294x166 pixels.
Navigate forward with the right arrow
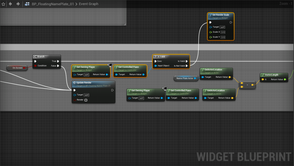click(x=18, y=4)
